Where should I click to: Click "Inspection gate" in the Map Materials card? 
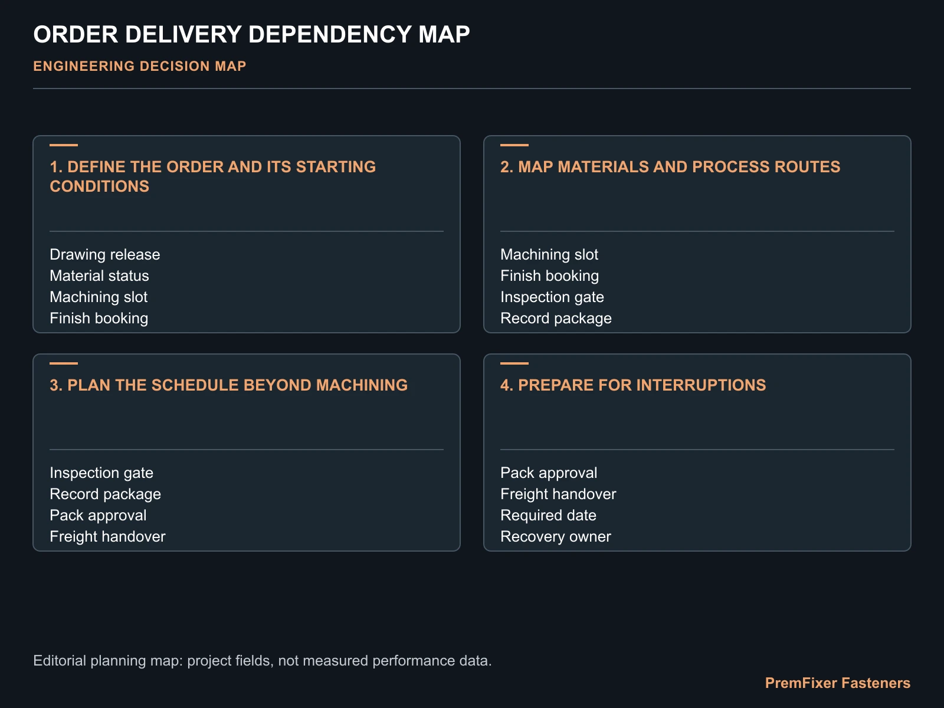pos(552,297)
